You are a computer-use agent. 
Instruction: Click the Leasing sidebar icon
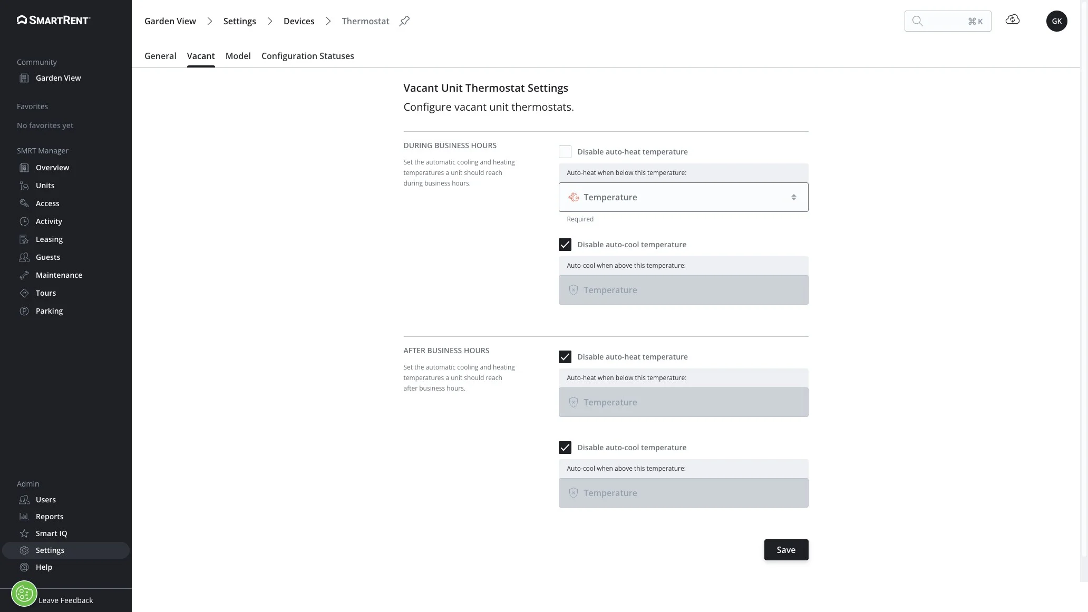(x=24, y=239)
